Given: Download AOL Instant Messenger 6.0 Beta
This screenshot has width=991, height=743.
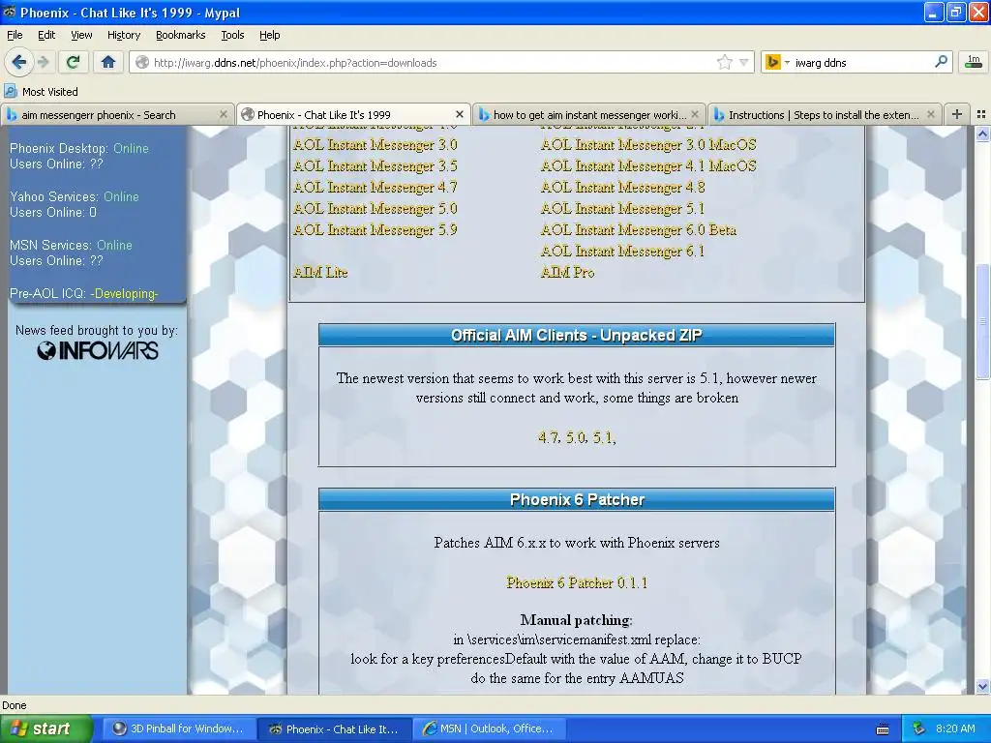Looking at the screenshot, I should pos(639,230).
